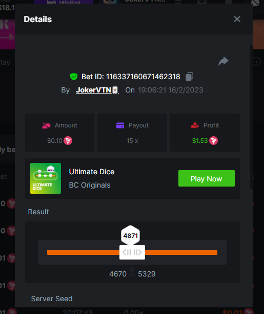264x314 pixels.
Task: Click the Server Seed label
Action: point(52,299)
